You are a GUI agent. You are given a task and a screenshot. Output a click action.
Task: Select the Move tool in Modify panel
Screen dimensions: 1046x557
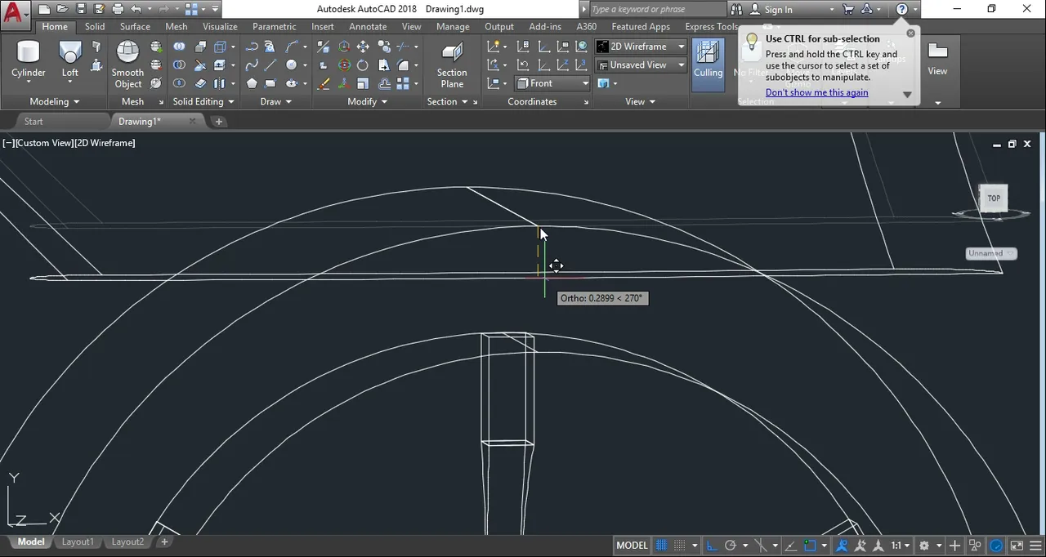pos(363,47)
